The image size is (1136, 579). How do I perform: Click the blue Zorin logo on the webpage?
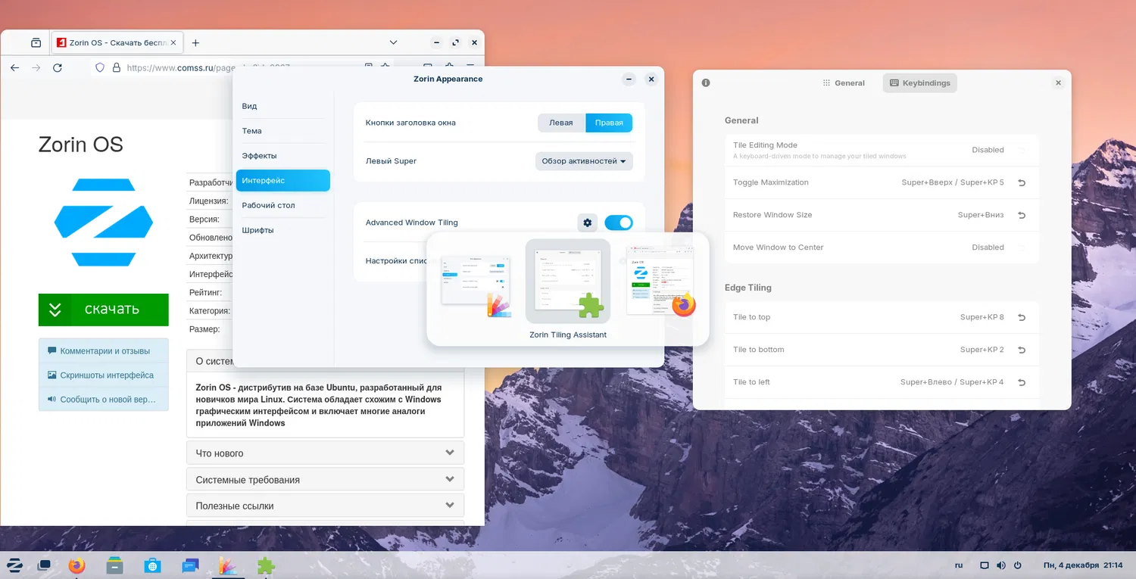click(104, 223)
